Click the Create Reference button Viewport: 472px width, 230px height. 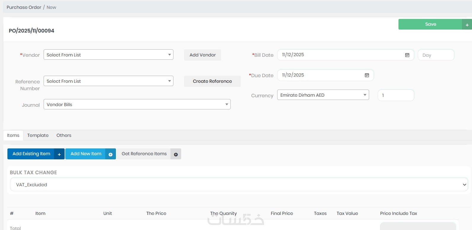point(212,81)
